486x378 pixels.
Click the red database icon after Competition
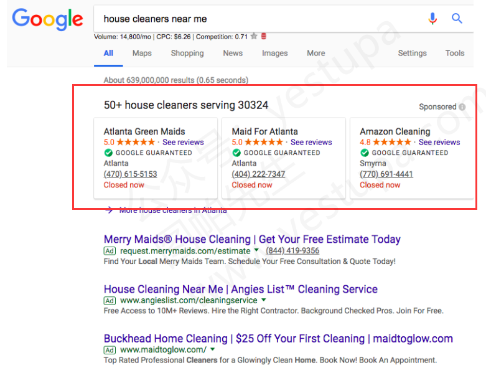coord(264,36)
